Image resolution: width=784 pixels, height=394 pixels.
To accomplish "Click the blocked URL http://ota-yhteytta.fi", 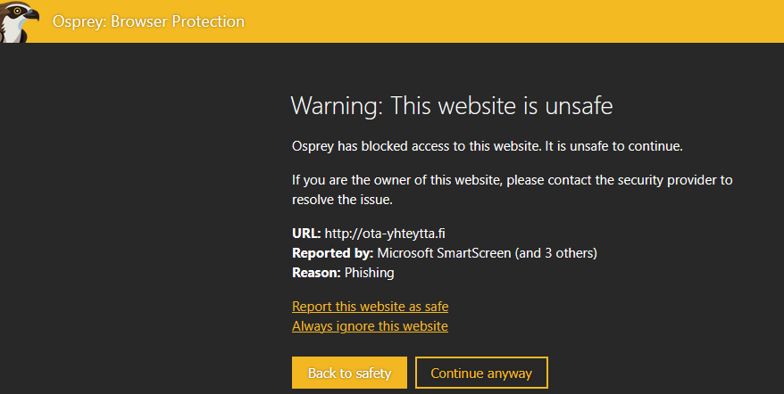I will tap(385, 234).
